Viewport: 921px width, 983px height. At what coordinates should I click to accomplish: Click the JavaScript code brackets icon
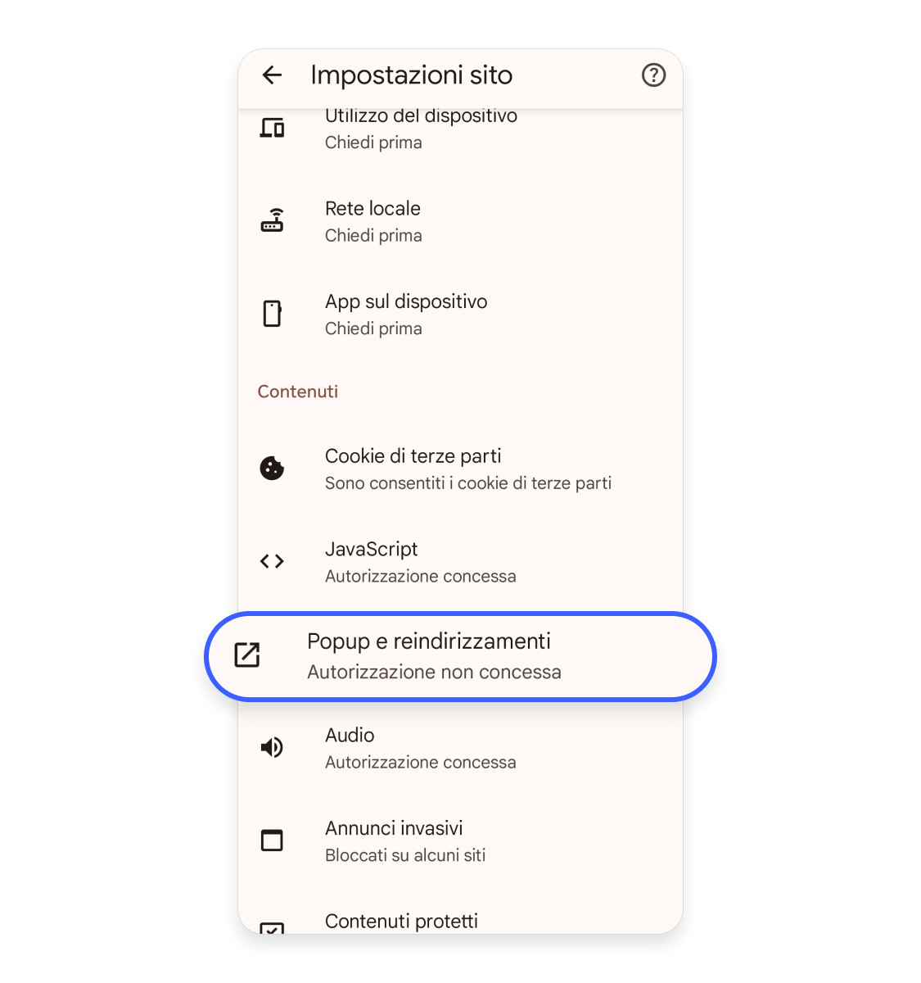tap(273, 561)
